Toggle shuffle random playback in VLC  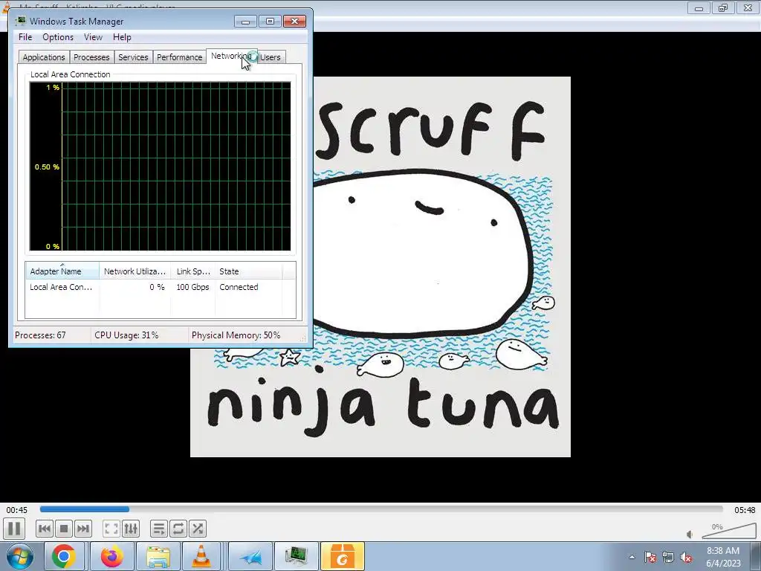pos(198,529)
